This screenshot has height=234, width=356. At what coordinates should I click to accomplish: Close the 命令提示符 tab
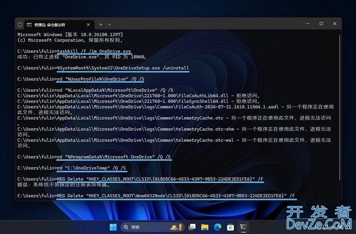(88, 25)
